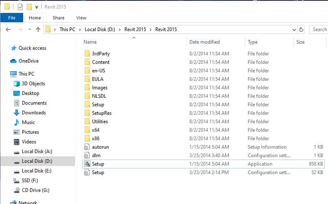Open the recent locations dropdown arrow

click(30, 29)
